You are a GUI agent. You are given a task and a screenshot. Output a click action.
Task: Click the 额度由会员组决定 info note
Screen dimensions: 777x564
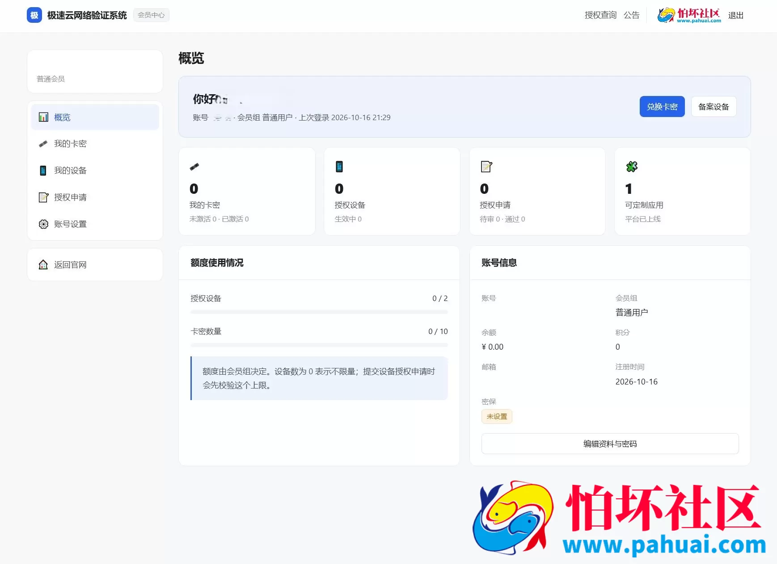tap(319, 378)
